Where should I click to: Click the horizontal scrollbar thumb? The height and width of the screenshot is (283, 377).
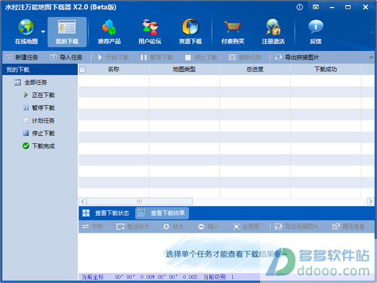coord(139,201)
